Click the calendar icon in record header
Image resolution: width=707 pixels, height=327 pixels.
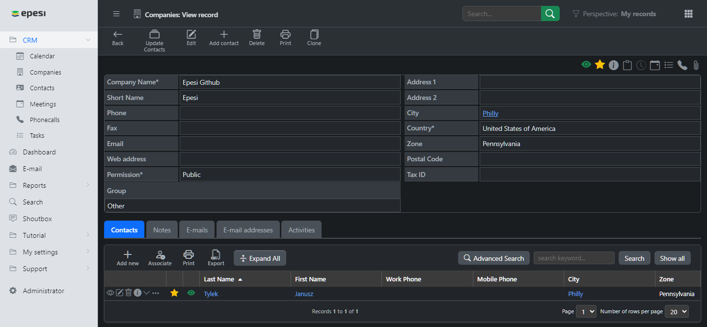click(654, 65)
